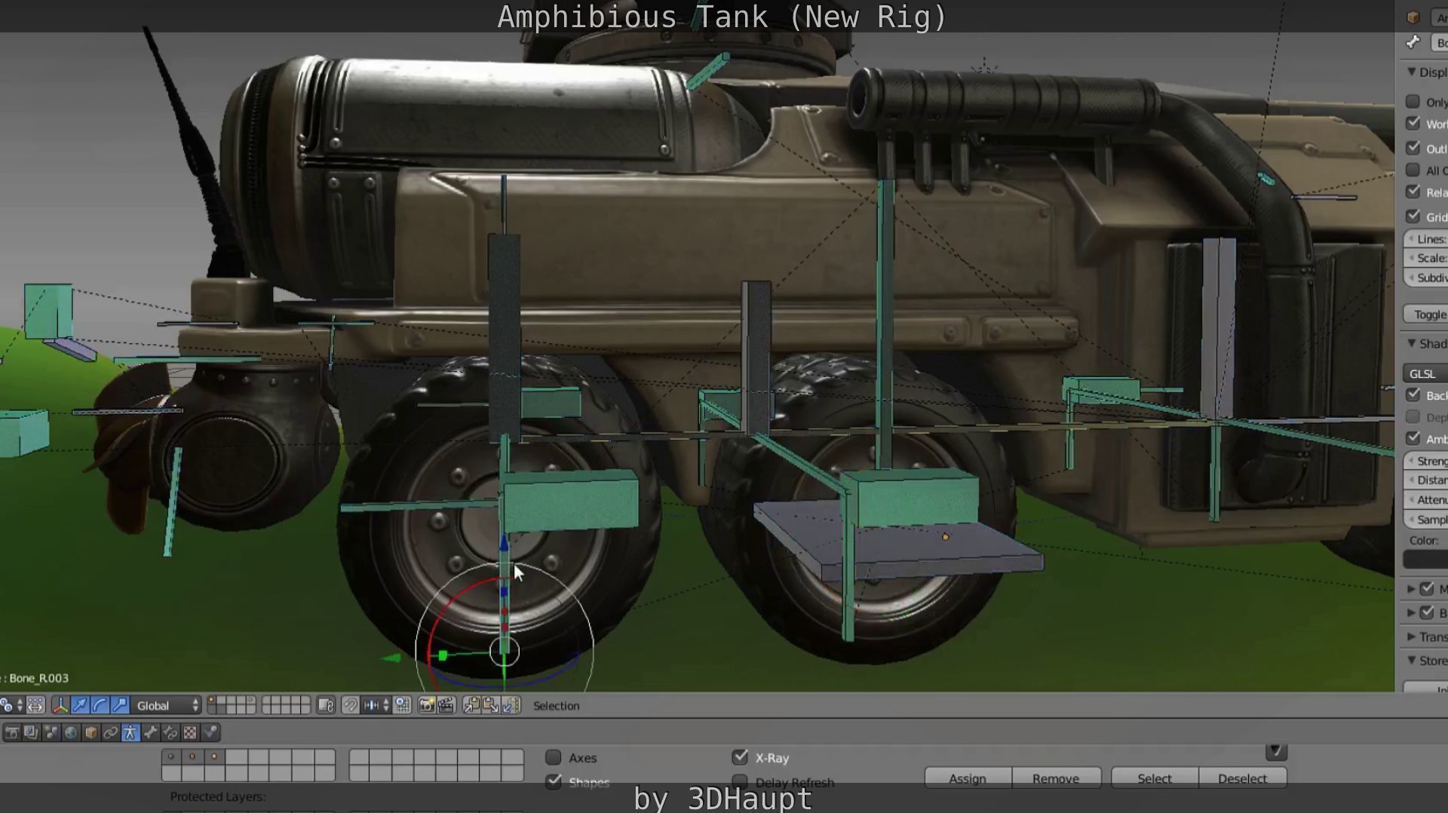Click the snap target grid icon

point(403,706)
